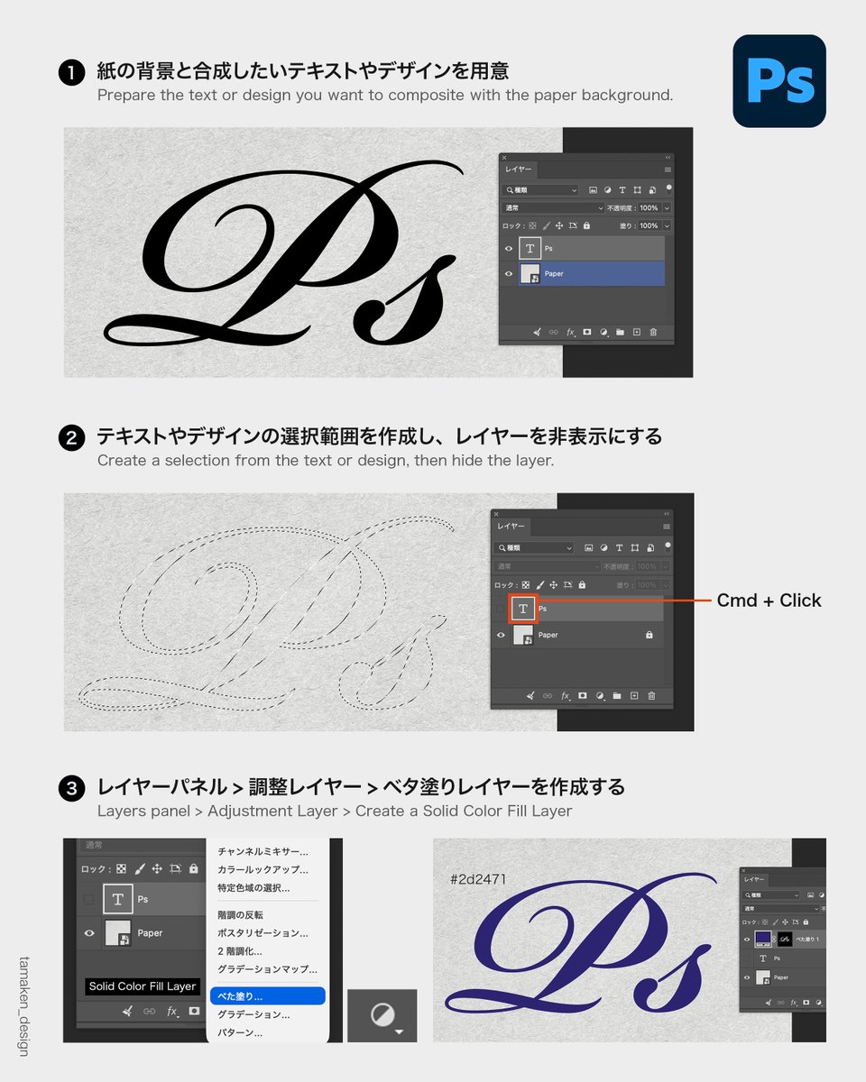Filter pixel layers in step 1 panel
The image size is (866, 1082).
pyautogui.click(x=593, y=190)
